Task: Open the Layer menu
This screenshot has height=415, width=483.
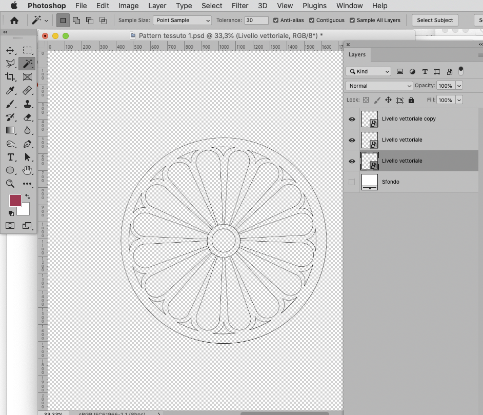Action: pos(157,6)
